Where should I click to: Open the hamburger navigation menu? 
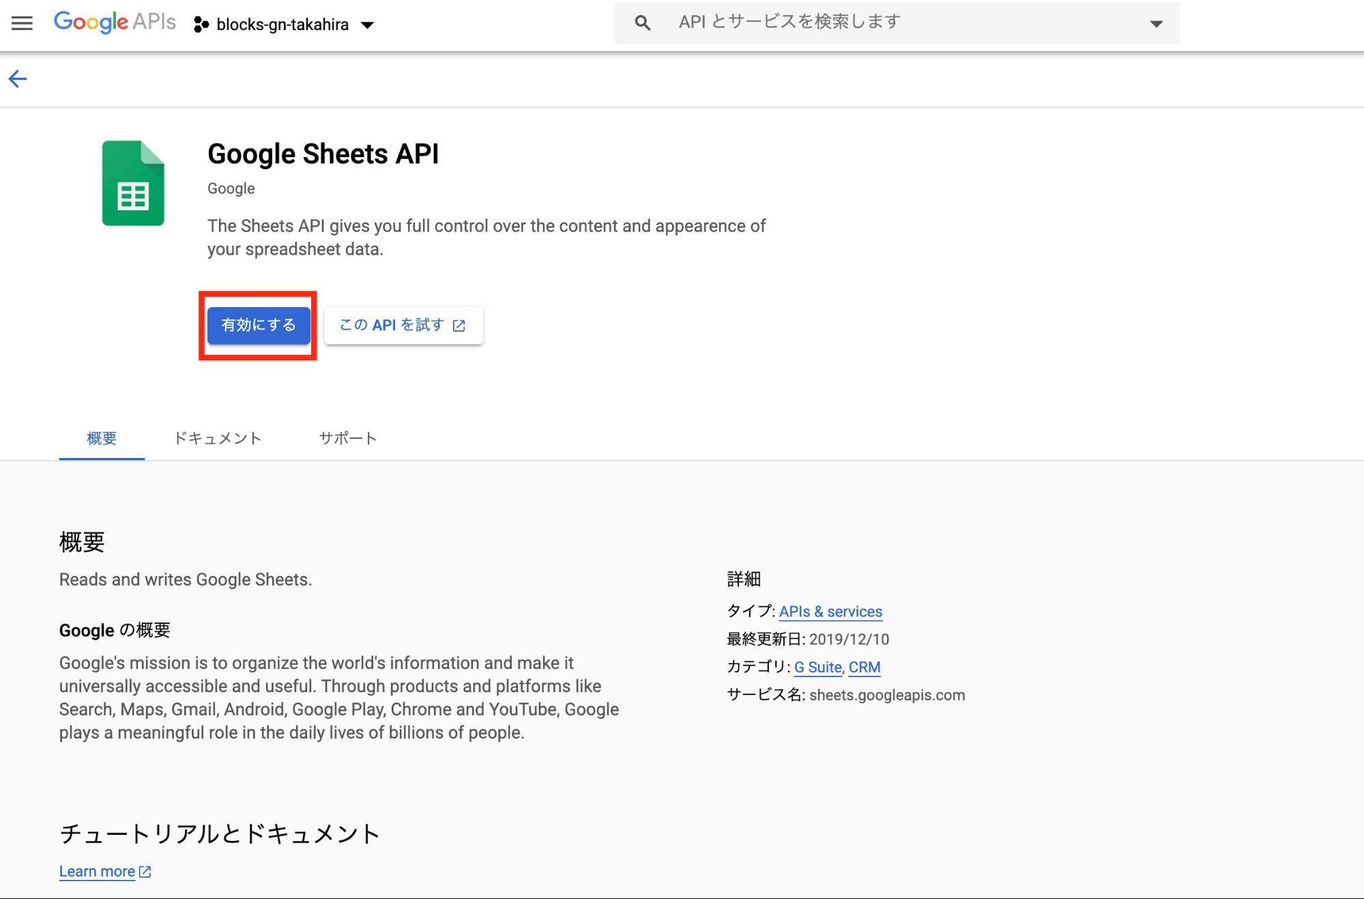22,24
